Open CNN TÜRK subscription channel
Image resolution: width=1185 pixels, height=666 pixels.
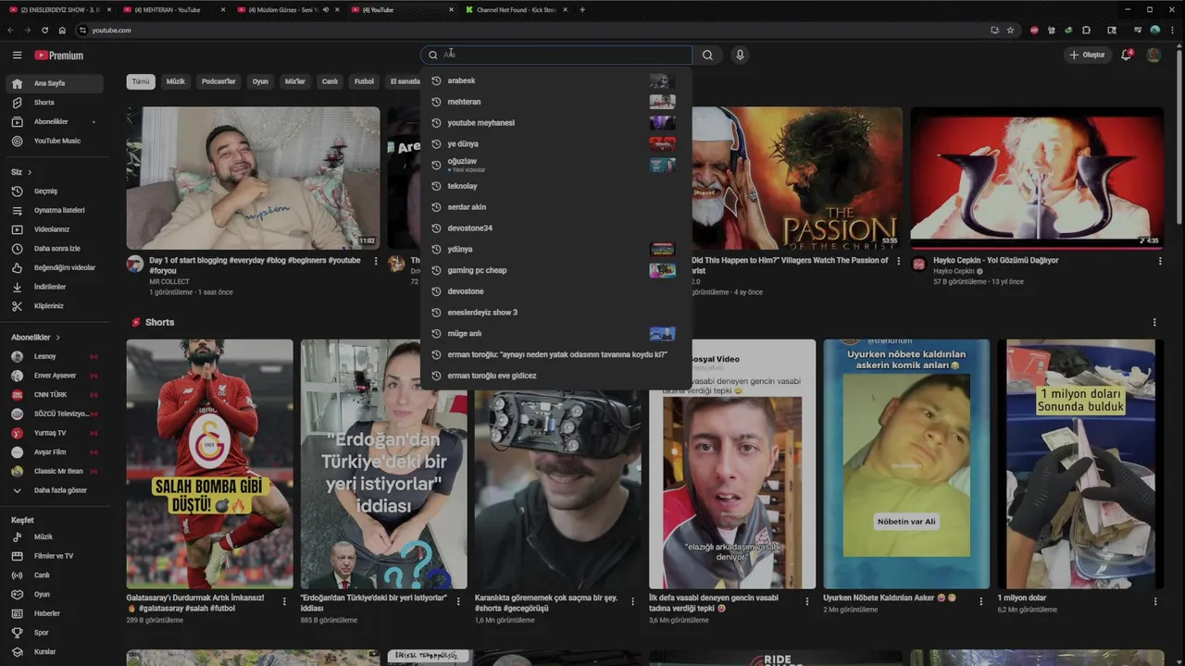[55, 395]
